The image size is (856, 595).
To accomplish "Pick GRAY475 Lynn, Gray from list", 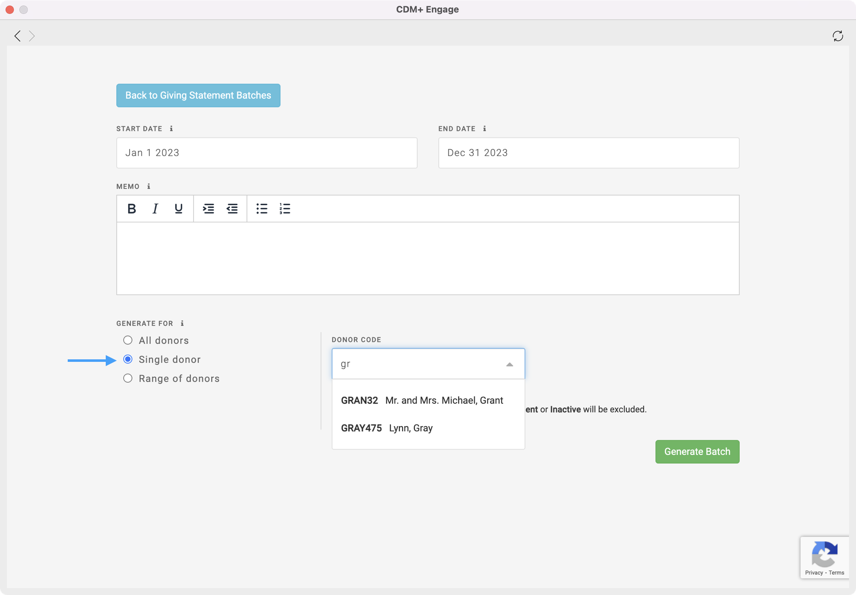I will point(387,428).
